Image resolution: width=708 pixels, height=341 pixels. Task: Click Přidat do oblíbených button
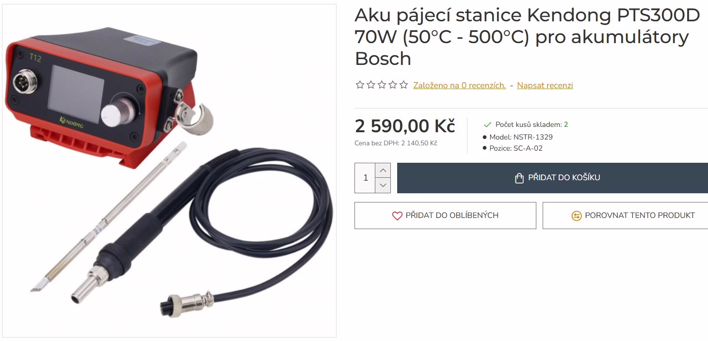coord(445,216)
